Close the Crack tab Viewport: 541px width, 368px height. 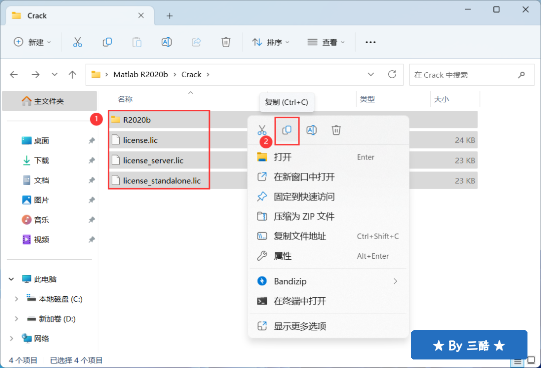pyautogui.click(x=141, y=16)
